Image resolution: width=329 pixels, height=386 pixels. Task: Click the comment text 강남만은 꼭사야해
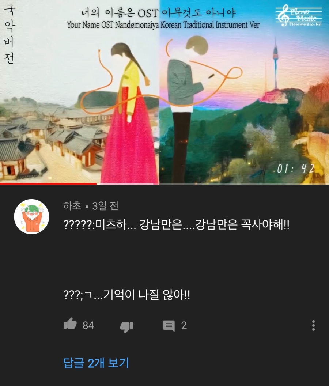242,224
